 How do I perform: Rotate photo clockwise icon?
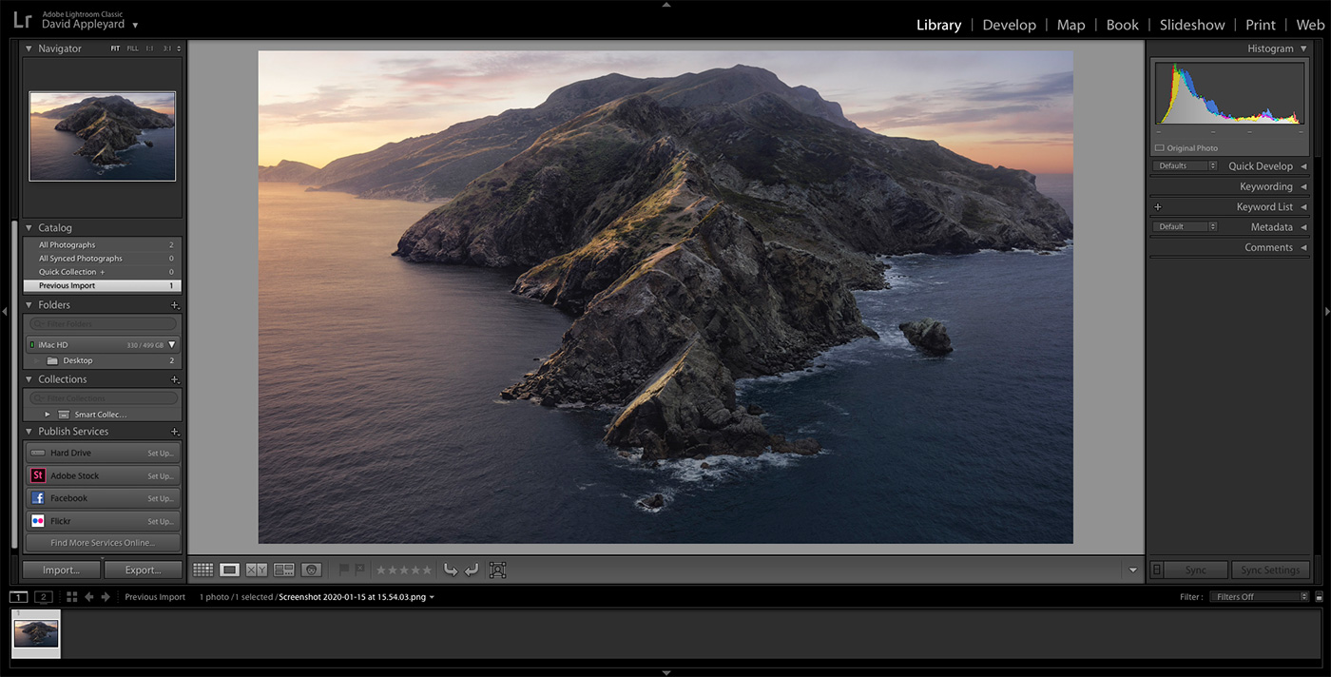(472, 570)
